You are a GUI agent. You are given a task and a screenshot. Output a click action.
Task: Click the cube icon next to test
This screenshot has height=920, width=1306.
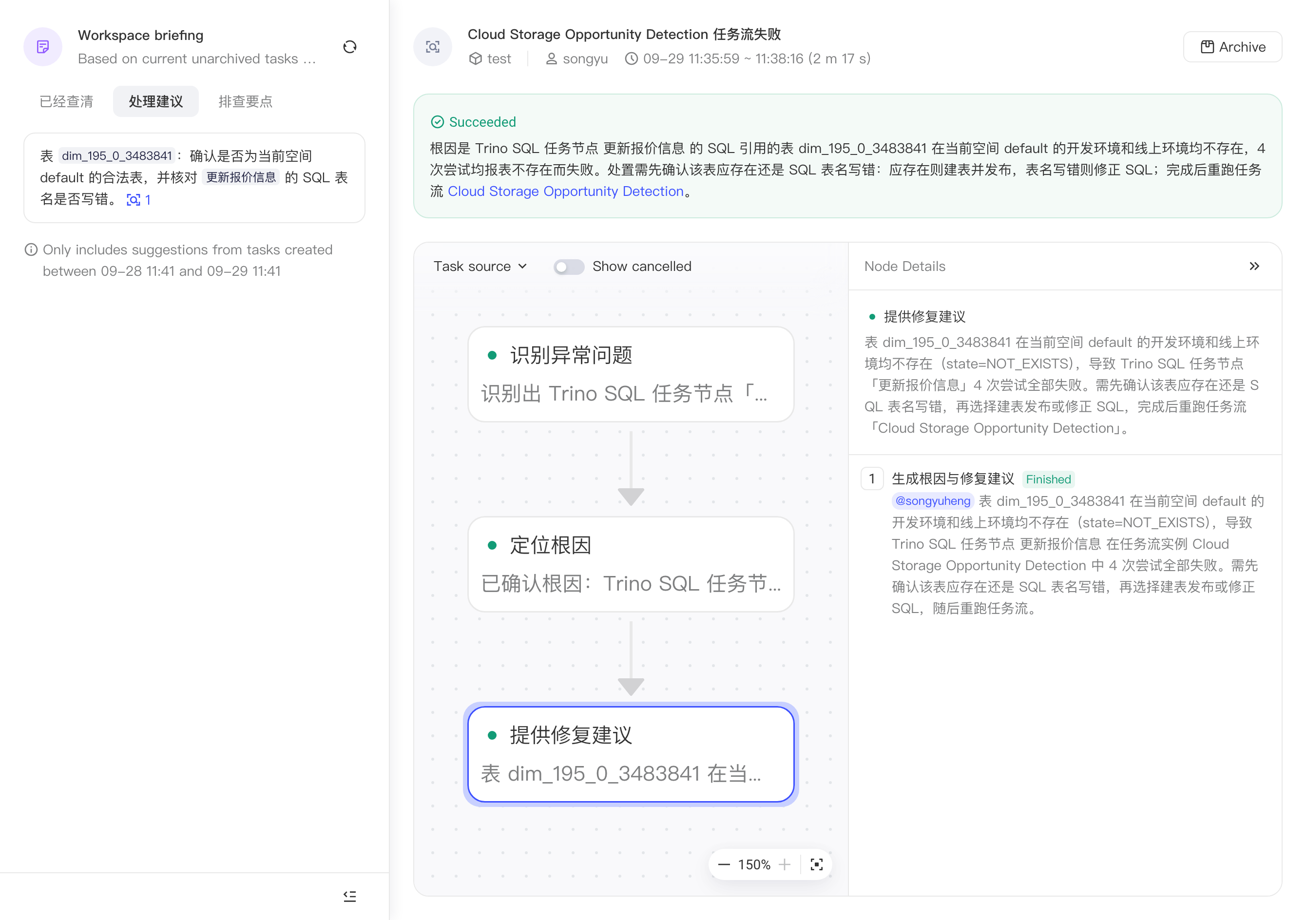click(x=476, y=58)
